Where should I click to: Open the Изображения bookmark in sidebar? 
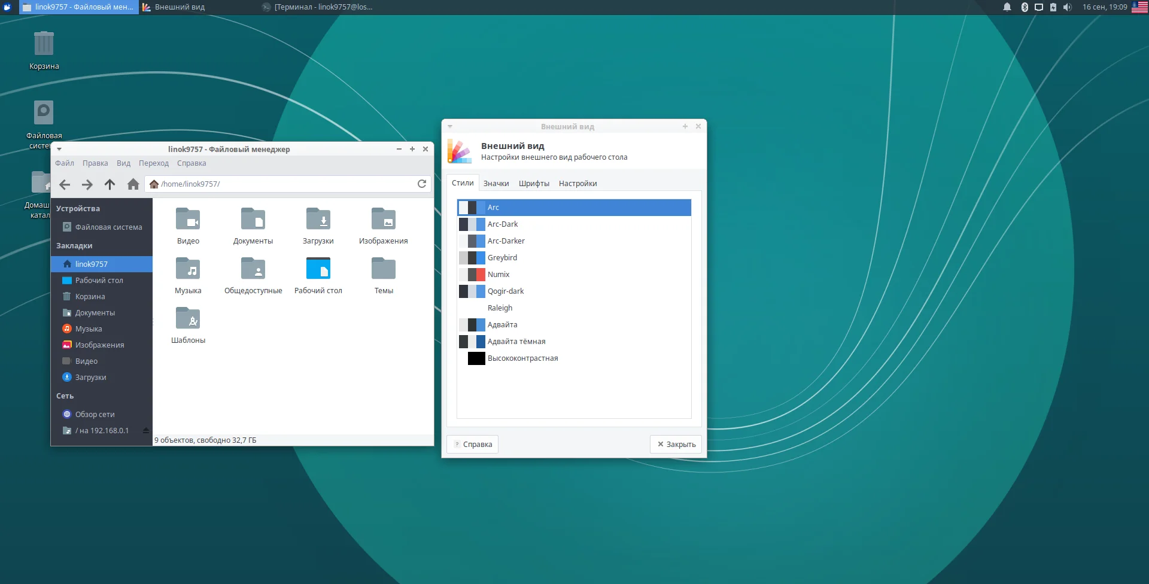tap(102, 345)
